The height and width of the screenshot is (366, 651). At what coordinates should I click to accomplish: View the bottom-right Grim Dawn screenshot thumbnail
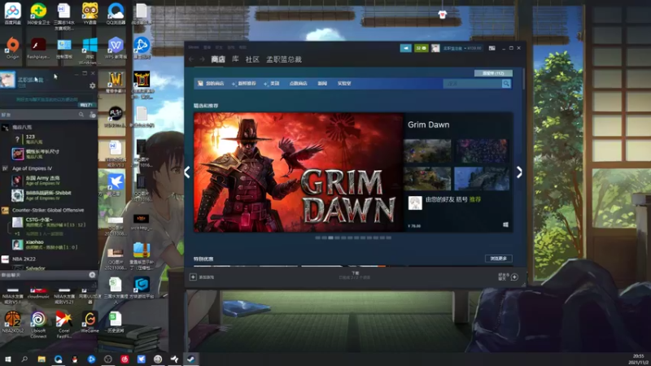[x=482, y=178]
